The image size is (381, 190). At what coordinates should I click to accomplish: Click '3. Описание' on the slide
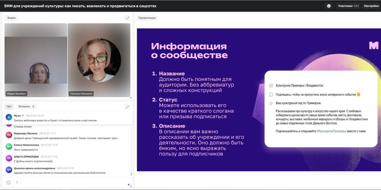coord(169,126)
